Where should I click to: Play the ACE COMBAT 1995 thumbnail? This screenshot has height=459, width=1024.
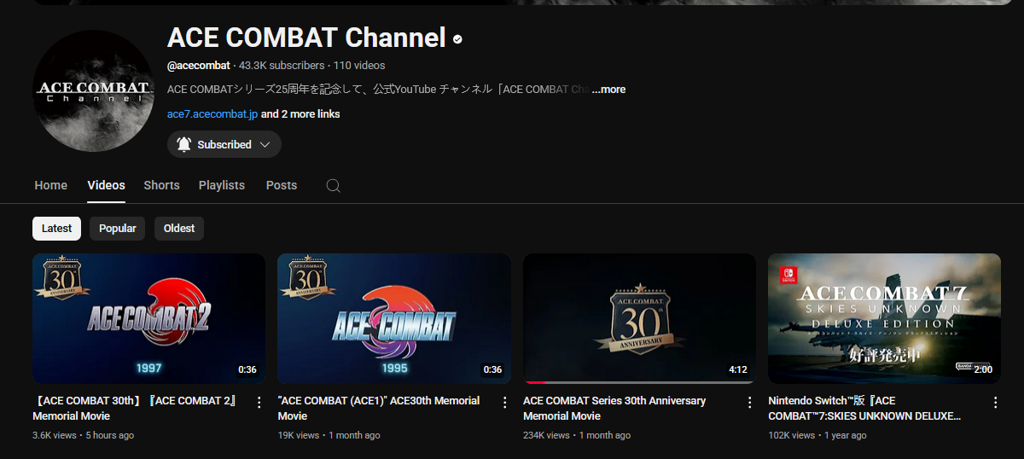tap(394, 318)
